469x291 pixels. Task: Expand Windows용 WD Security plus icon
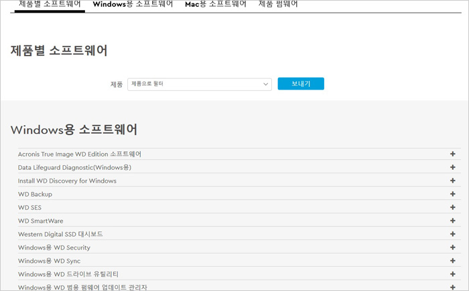pos(452,248)
